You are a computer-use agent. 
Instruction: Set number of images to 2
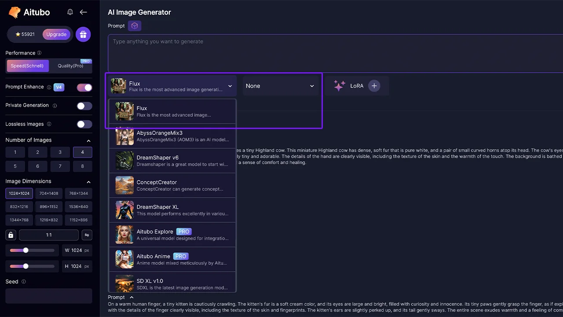37,152
